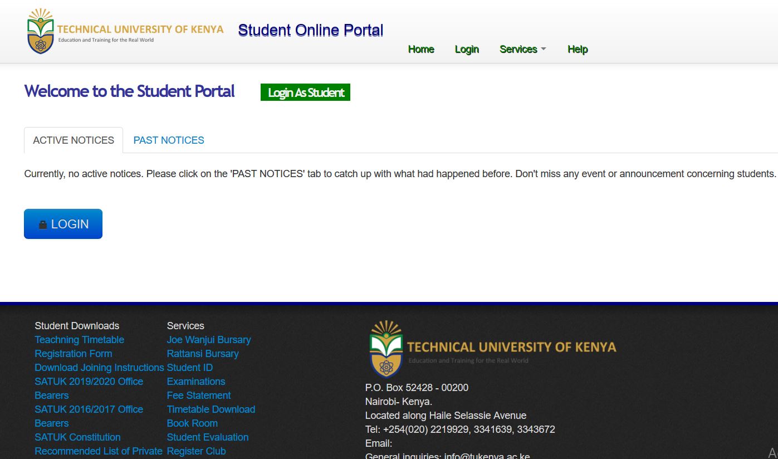Screen dimensions: 778x459
Task: Open SATUK 2016/2017 Office Bearers link
Action: 89,416
